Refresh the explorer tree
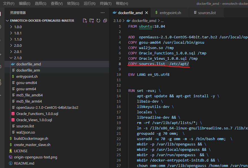Screen dimensions: 248x168 (98, 21)
